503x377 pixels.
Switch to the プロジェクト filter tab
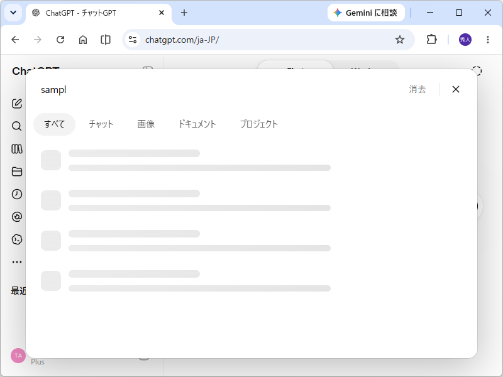pyautogui.click(x=258, y=124)
